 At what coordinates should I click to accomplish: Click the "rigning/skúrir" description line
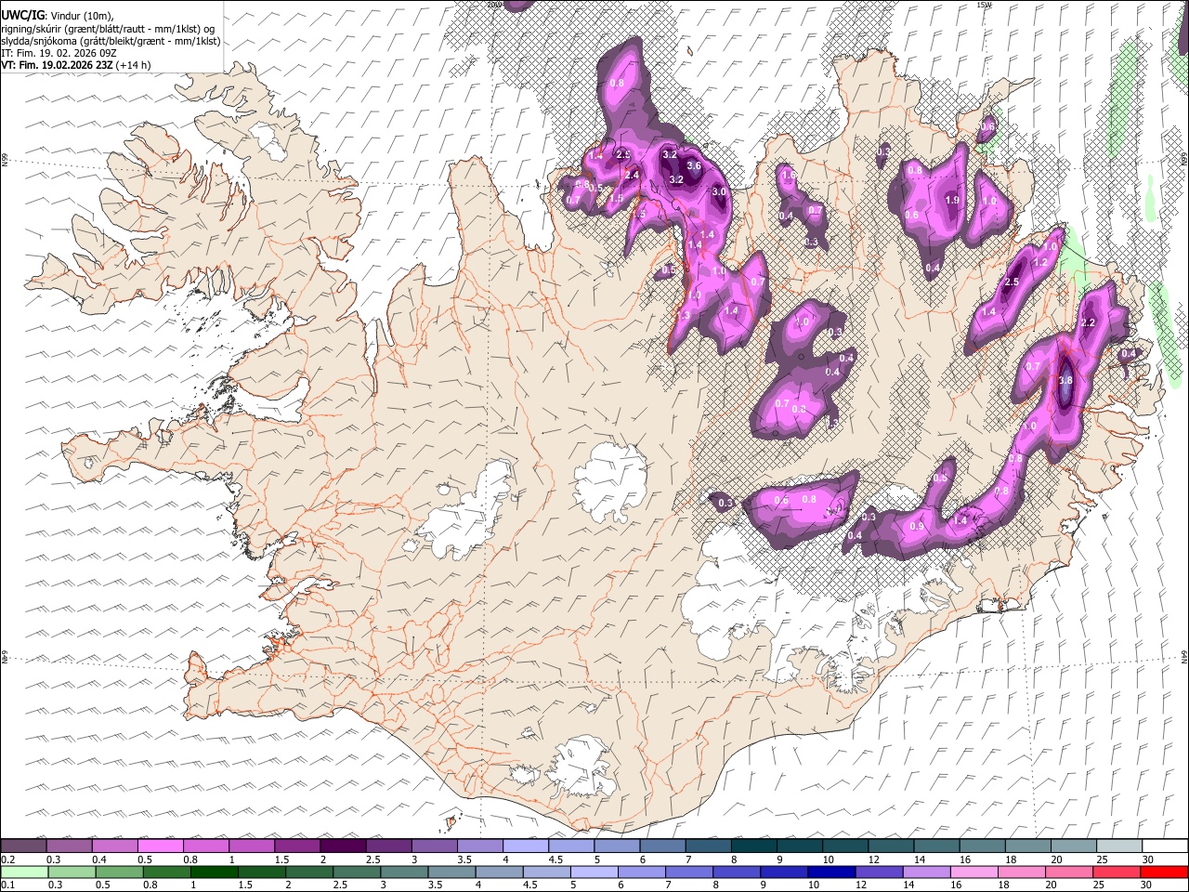[x=110, y=29]
